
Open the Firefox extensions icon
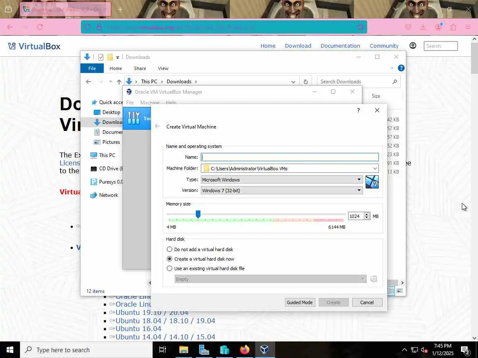(x=453, y=27)
